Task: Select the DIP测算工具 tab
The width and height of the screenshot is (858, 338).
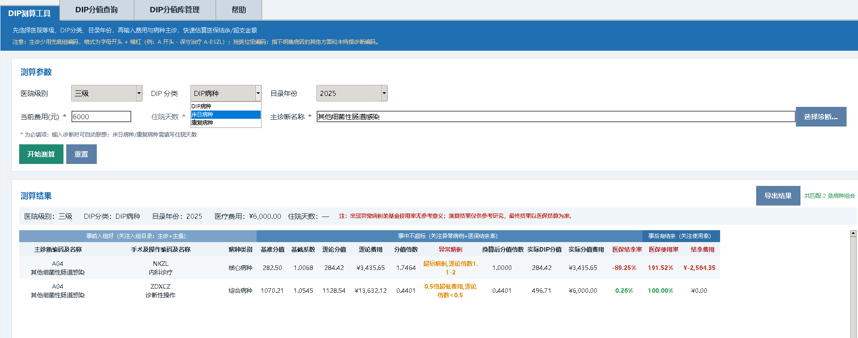Action: [x=29, y=13]
